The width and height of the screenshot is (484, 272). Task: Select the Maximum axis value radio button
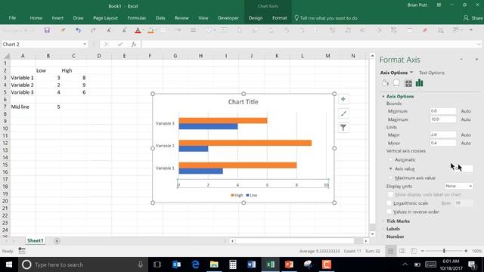tap(390, 178)
